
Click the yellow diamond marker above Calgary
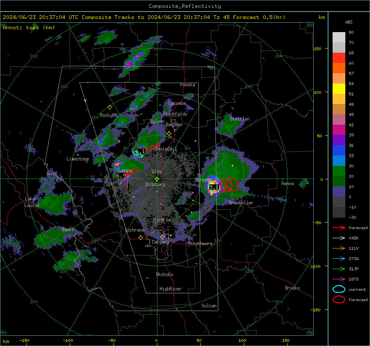(162, 237)
